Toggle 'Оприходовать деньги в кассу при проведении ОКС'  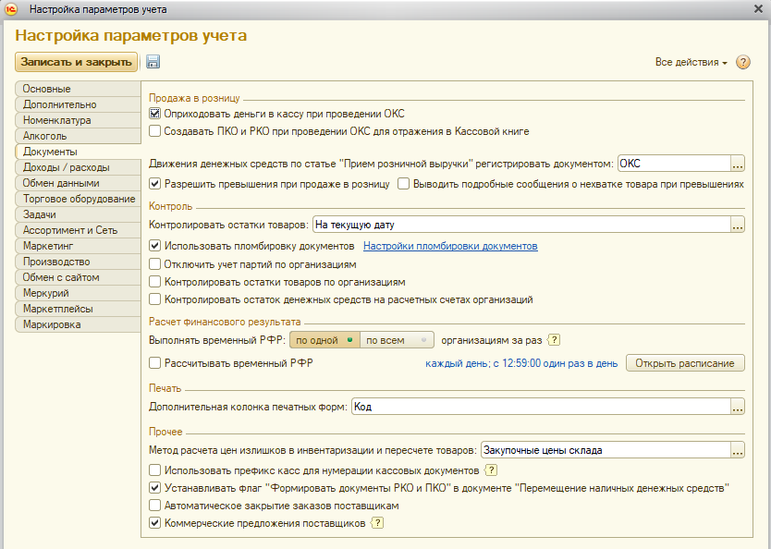pyautogui.click(x=155, y=114)
